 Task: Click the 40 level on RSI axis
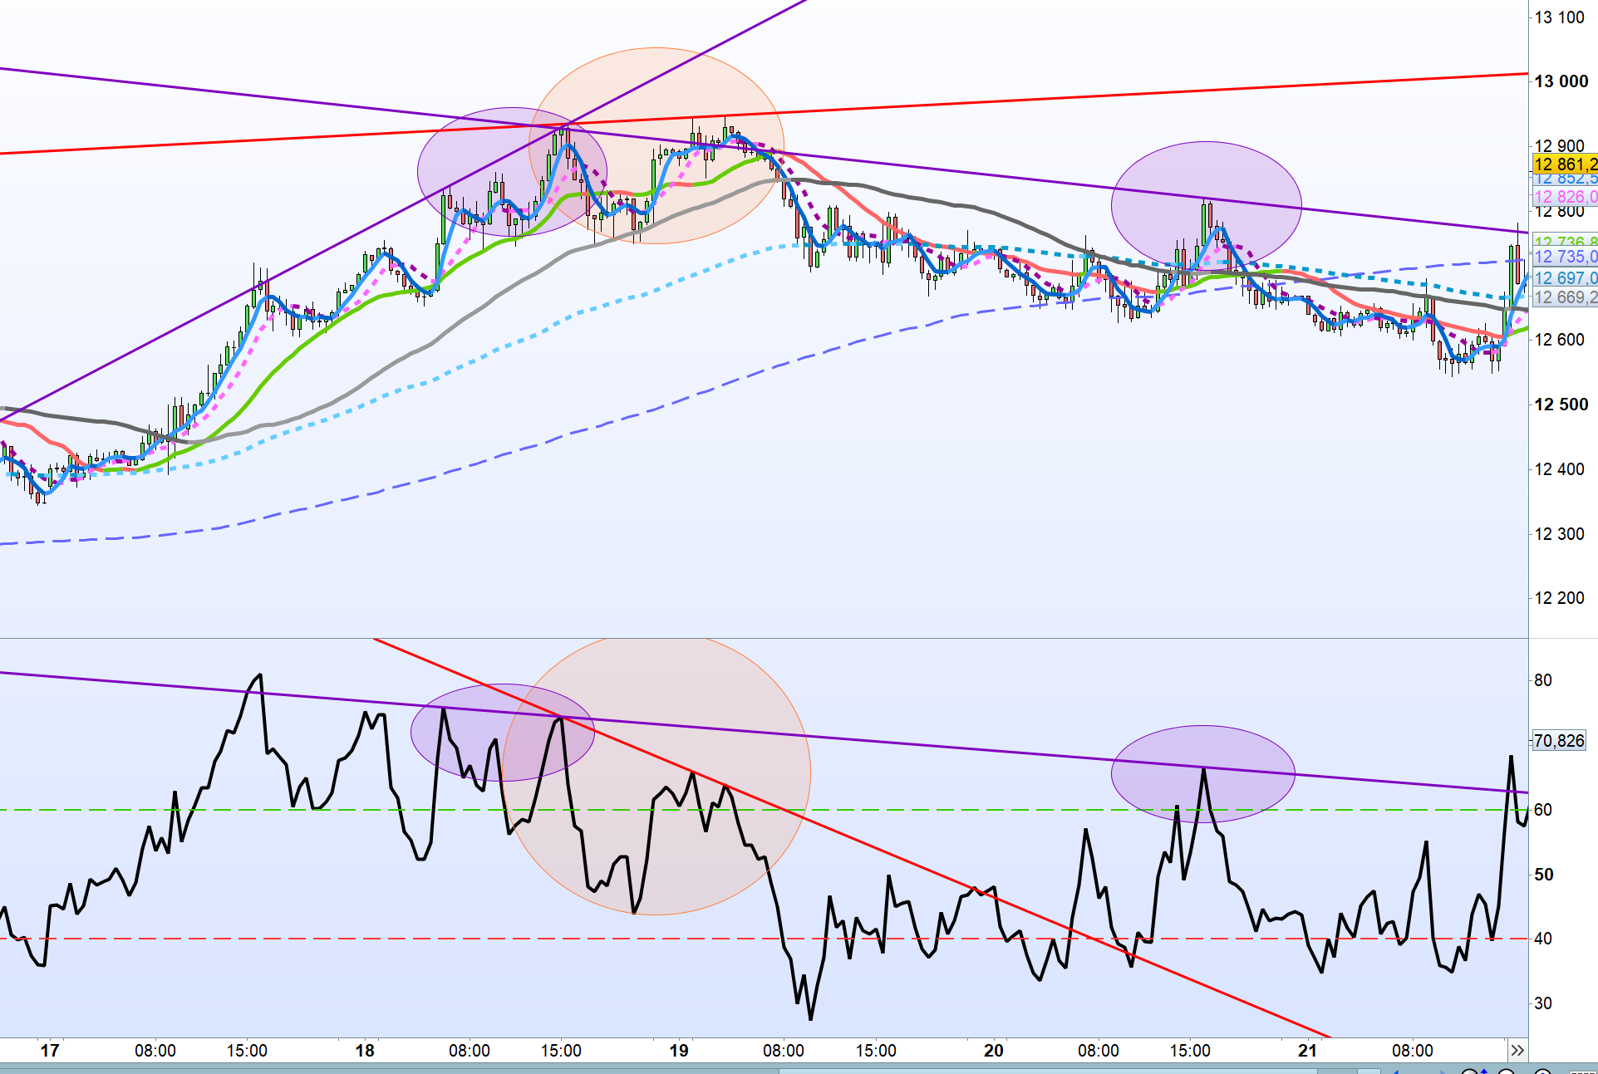point(1542,939)
